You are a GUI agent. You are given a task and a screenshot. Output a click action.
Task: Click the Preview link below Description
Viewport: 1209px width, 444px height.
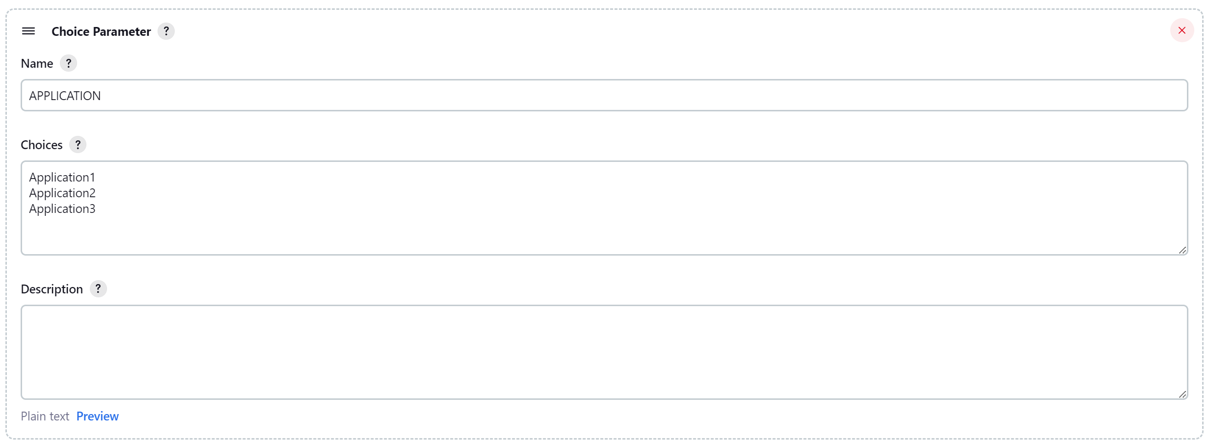(97, 416)
